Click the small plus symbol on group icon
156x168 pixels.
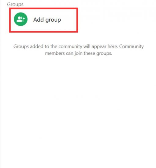tap(24, 19)
